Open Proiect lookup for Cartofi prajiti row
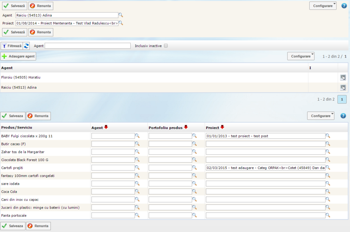The image size is (350, 232). pos(328,167)
